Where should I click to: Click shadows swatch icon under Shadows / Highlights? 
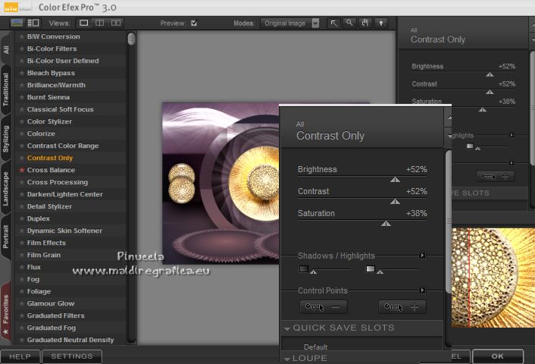pyautogui.click(x=303, y=268)
